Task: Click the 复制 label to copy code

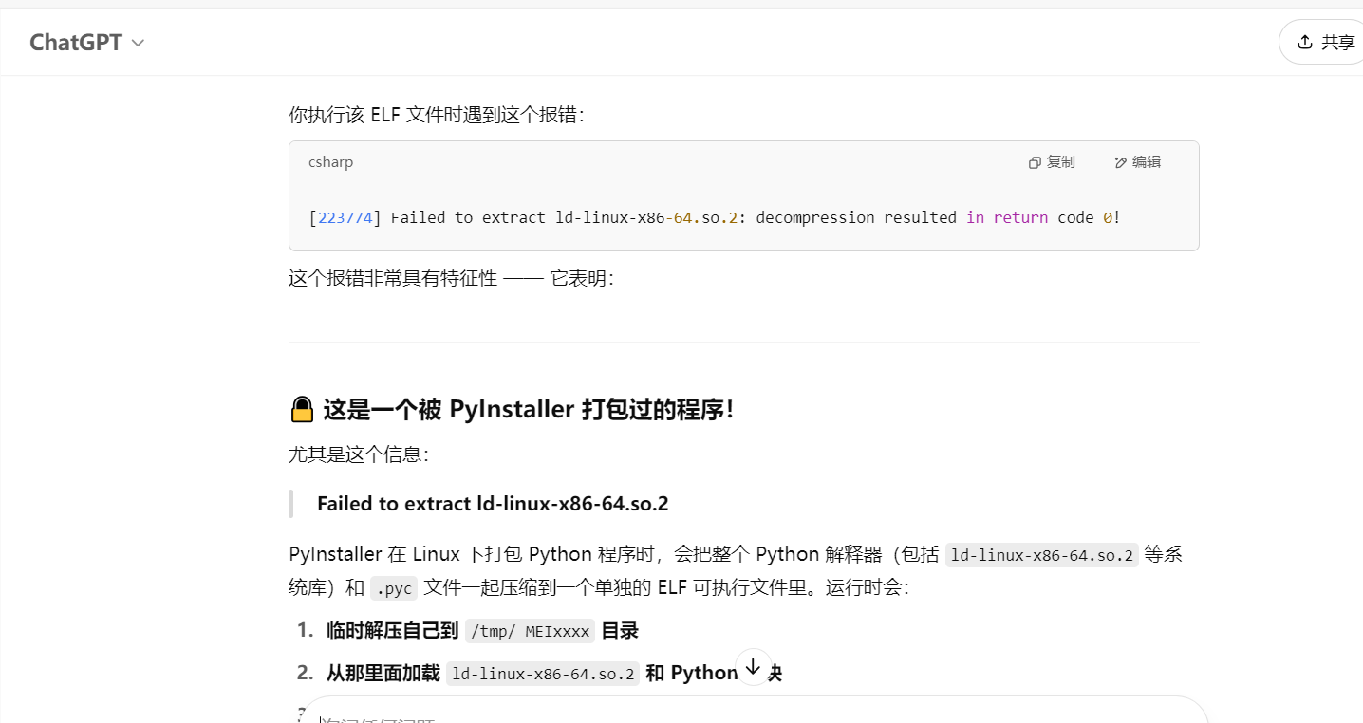Action: coord(1060,162)
